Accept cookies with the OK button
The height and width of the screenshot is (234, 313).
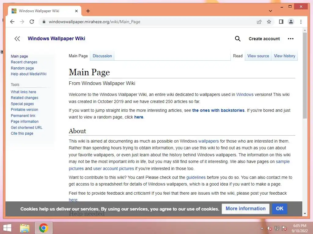tap(279, 208)
